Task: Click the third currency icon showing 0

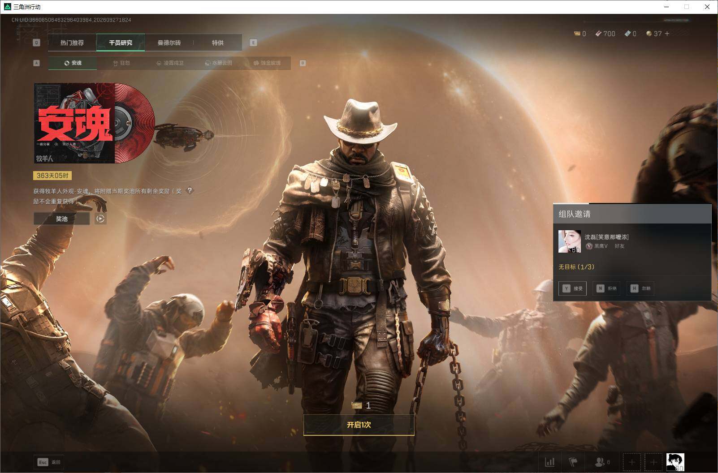Action: [631, 34]
